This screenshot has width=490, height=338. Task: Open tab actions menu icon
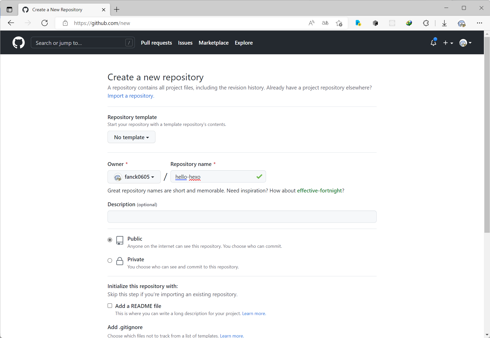9,10
